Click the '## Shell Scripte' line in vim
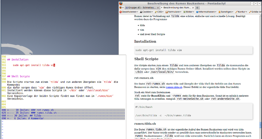The width and height of the screenshot is (262, 139). [18, 77]
